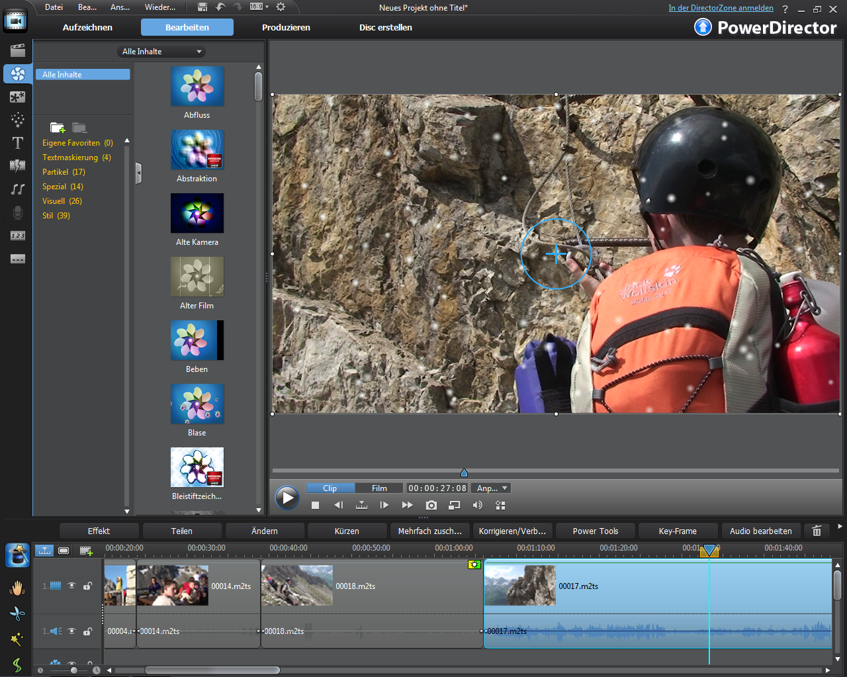Select the Magic Fix wand icon
The image size is (847, 677).
(17, 639)
